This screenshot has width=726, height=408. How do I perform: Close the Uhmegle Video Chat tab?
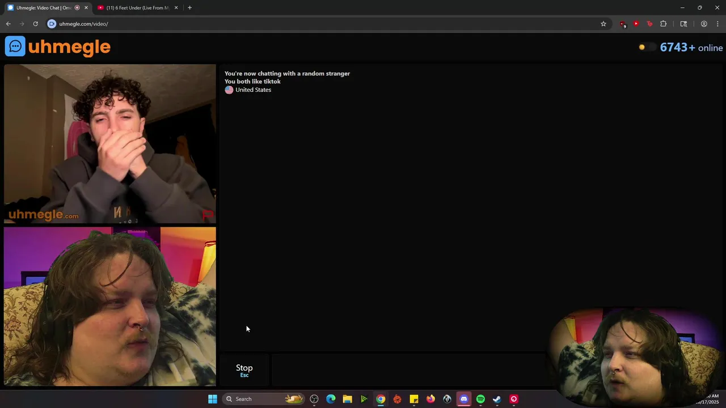[x=86, y=8]
